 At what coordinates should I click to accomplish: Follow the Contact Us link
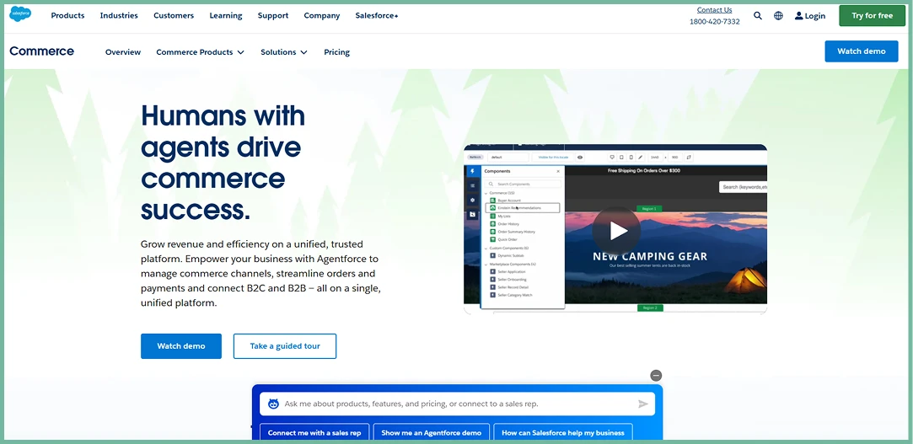tap(714, 10)
